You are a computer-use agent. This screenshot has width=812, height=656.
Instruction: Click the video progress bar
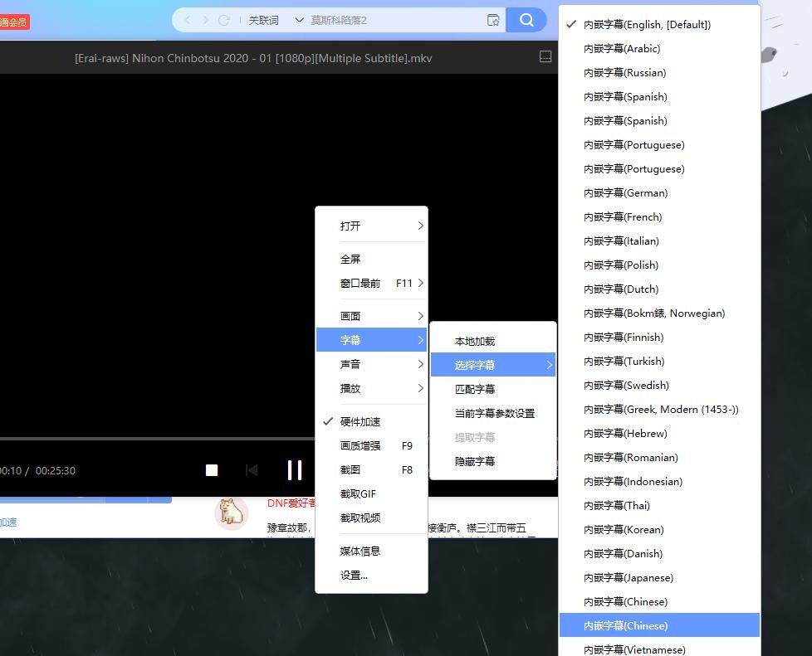point(166,438)
